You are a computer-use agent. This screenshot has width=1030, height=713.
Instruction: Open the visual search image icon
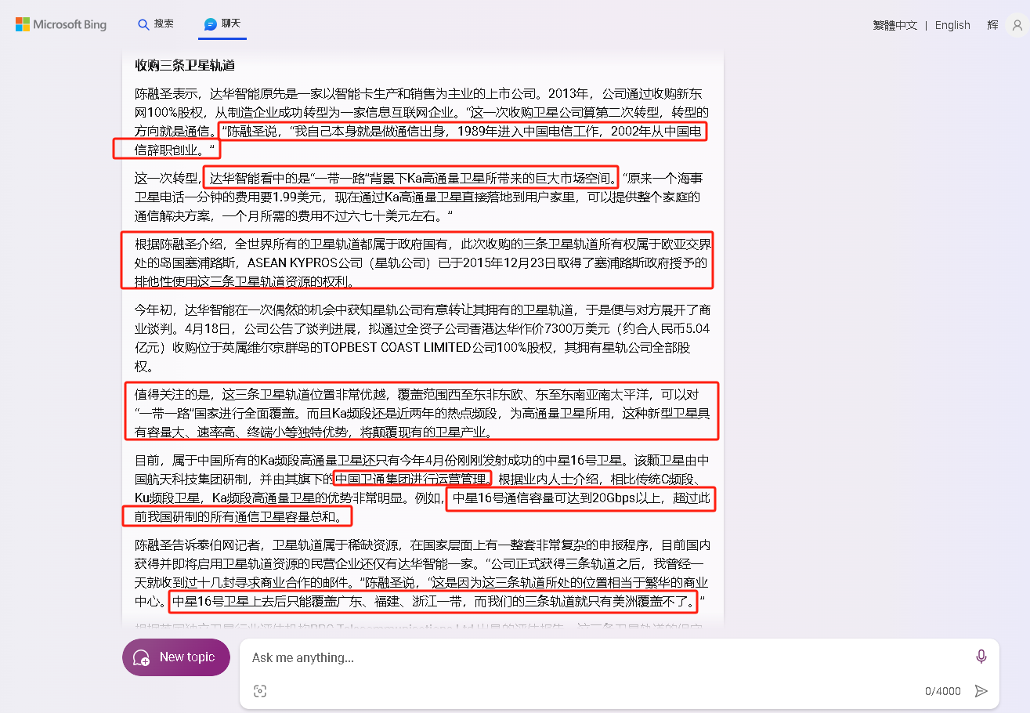(x=260, y=690)
